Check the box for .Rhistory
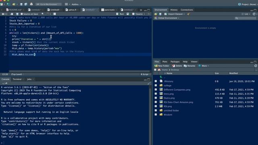Screen dimensions: 258x145 156,81
